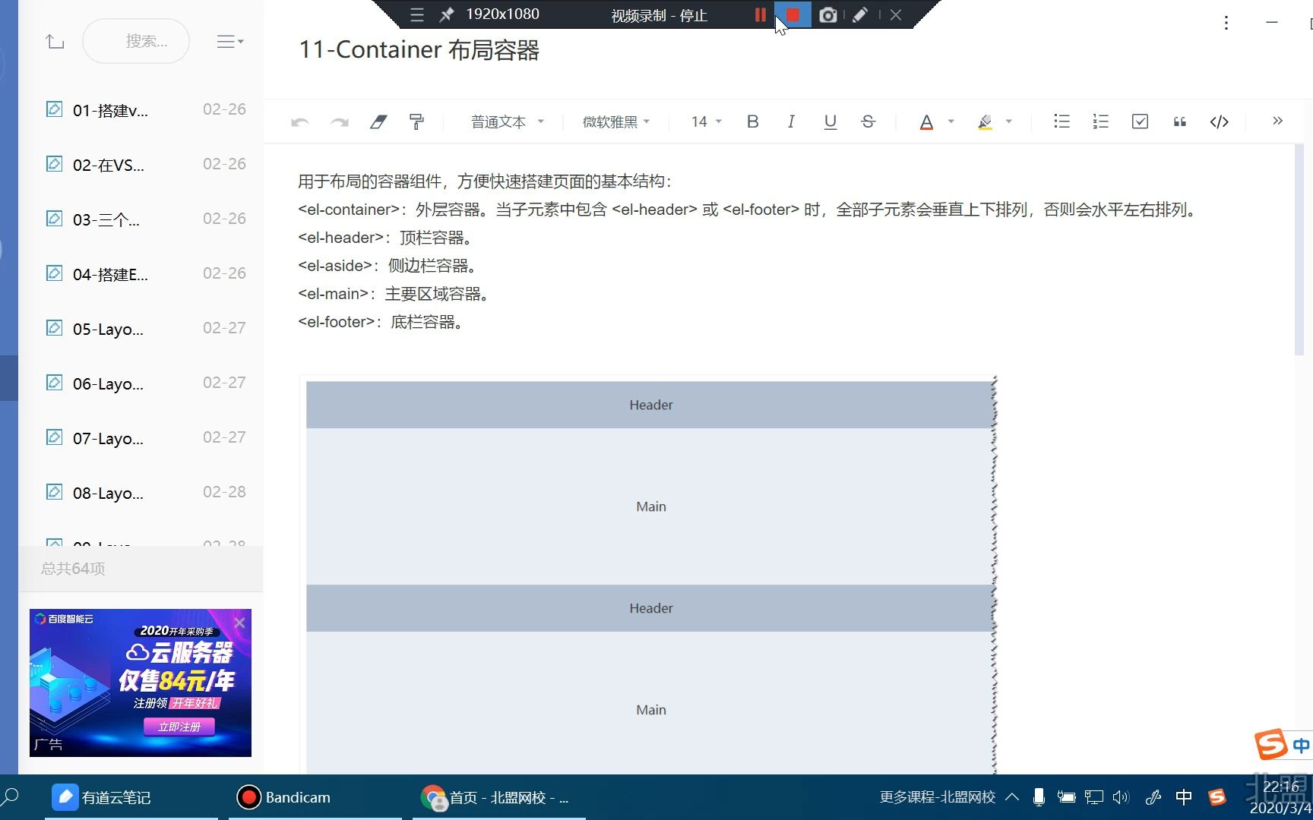Toggle strikethrough formatting
This screenshot has width=1313, height=820.
(x=868, y=121)
